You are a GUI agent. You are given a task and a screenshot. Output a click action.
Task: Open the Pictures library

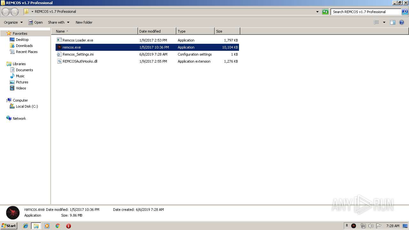click(22, 82)
